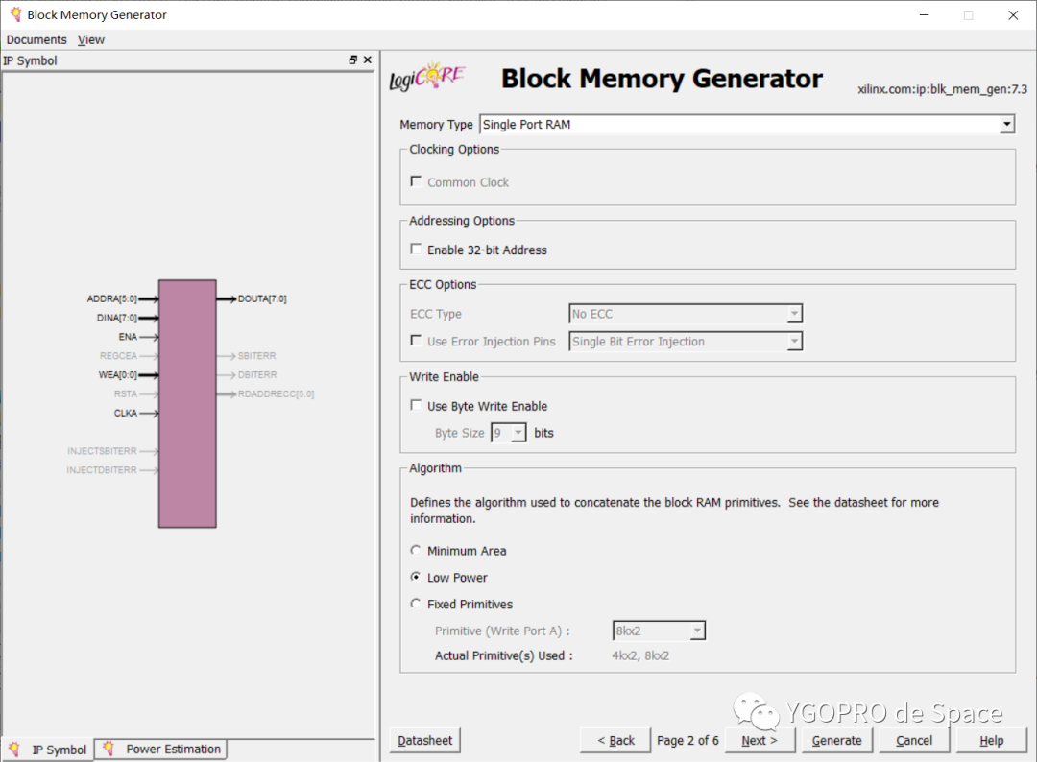Open the Primitive Write Port A dropdown

(x=697, y=631)
